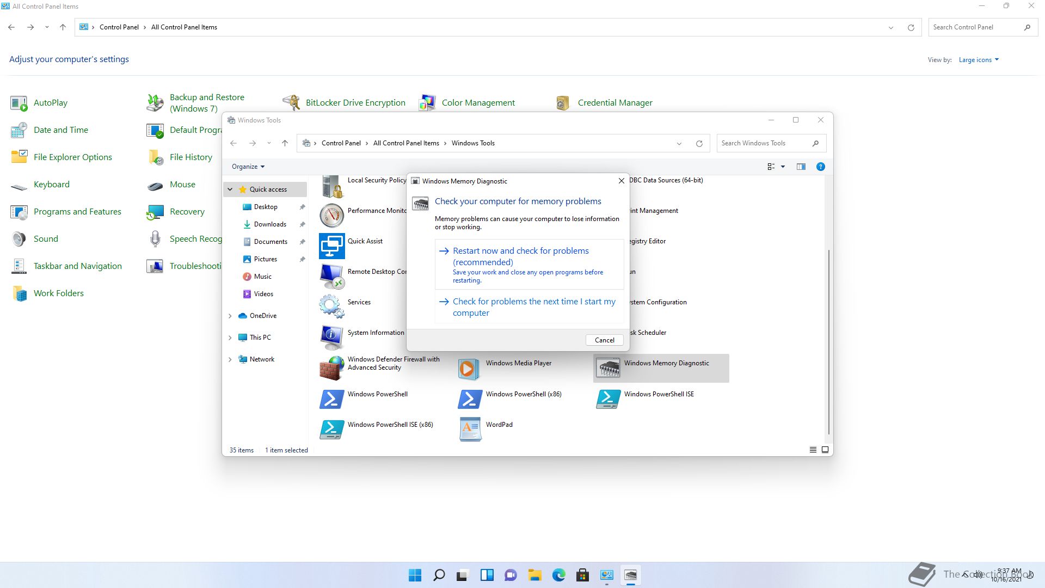Click the Windows Tools vertical scrollbar
1045x588 pixels.
point(828,342)
